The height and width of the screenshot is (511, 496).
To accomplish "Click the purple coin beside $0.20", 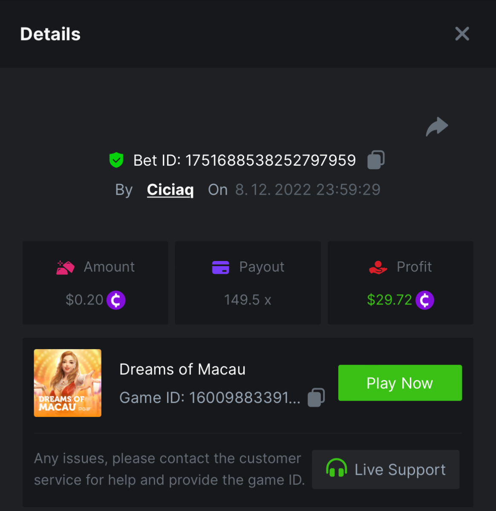I will (x=116, y=300).
